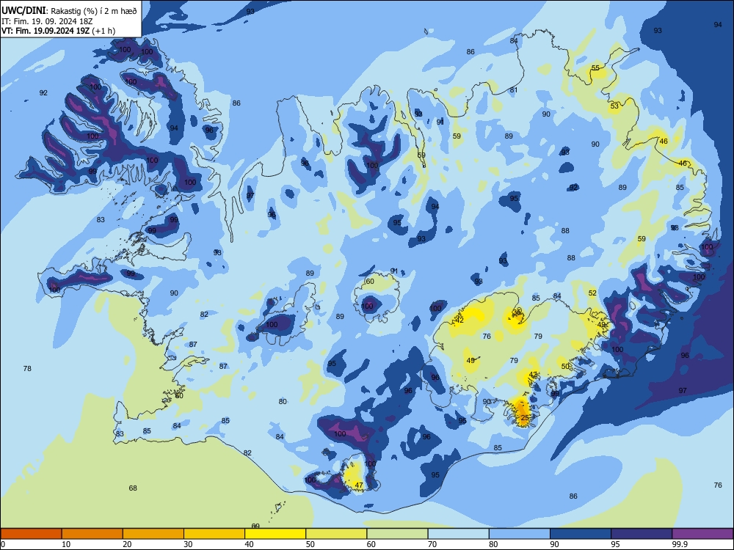The image size is (734, 550).
Task: Click the dark orange 0–10 legend swatch
Action: (x=31, y=534)
